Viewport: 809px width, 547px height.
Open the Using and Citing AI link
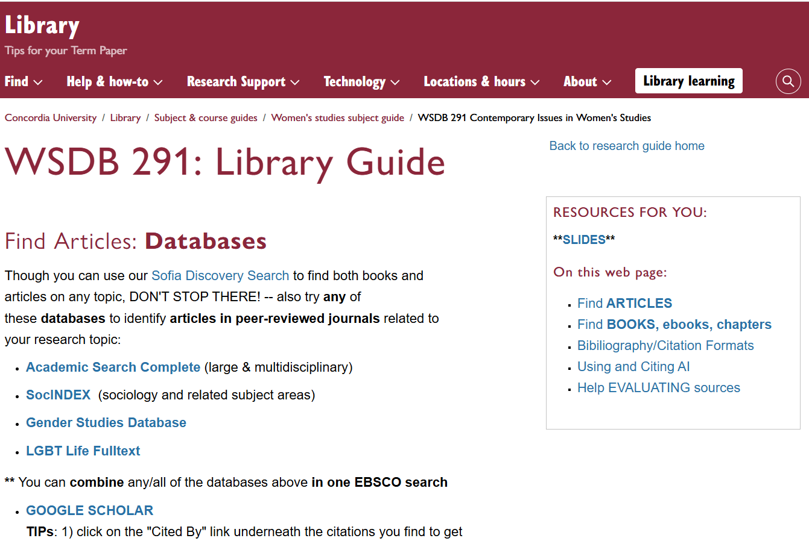coord(633,366)
